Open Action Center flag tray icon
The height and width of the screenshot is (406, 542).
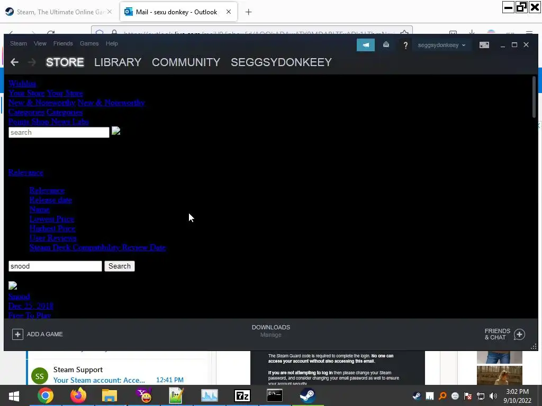pyautogui.click(x=468, y=396)
